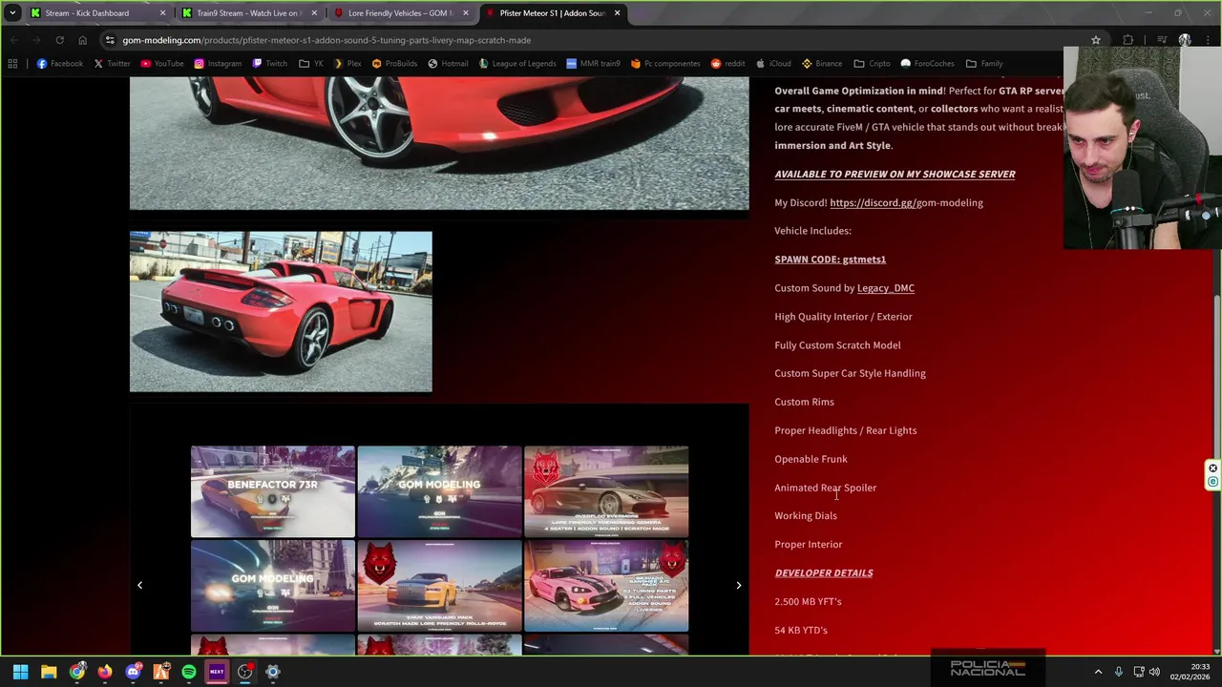Open Twitter bookmark
The image size is (1222, 687).
point(112,64)
